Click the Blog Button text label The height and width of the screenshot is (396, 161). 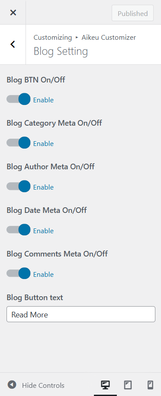tap(35, 298)
